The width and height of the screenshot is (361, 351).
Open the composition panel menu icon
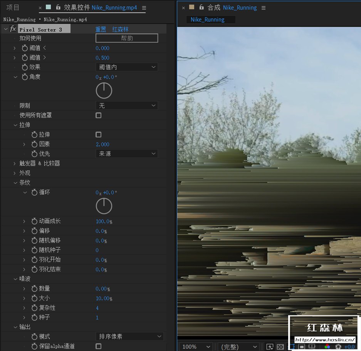pos(264,8)
